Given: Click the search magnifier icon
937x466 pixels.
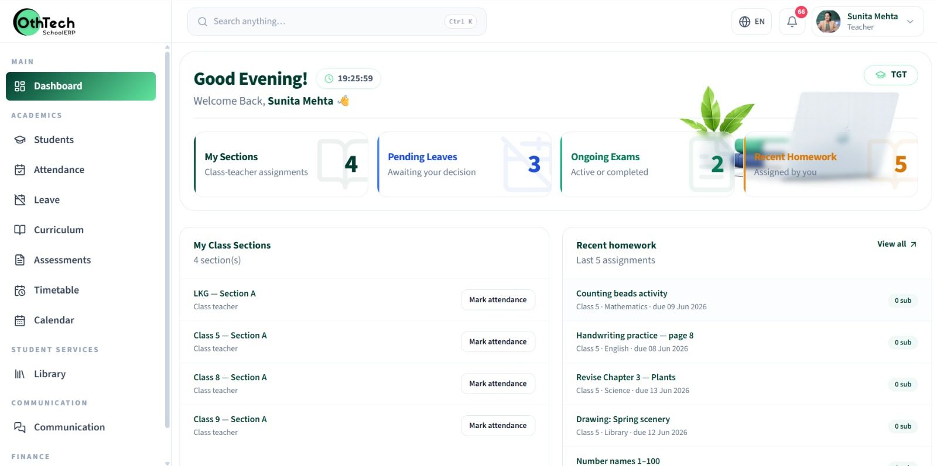Looking at the screenshot, I should click(203, 22).
